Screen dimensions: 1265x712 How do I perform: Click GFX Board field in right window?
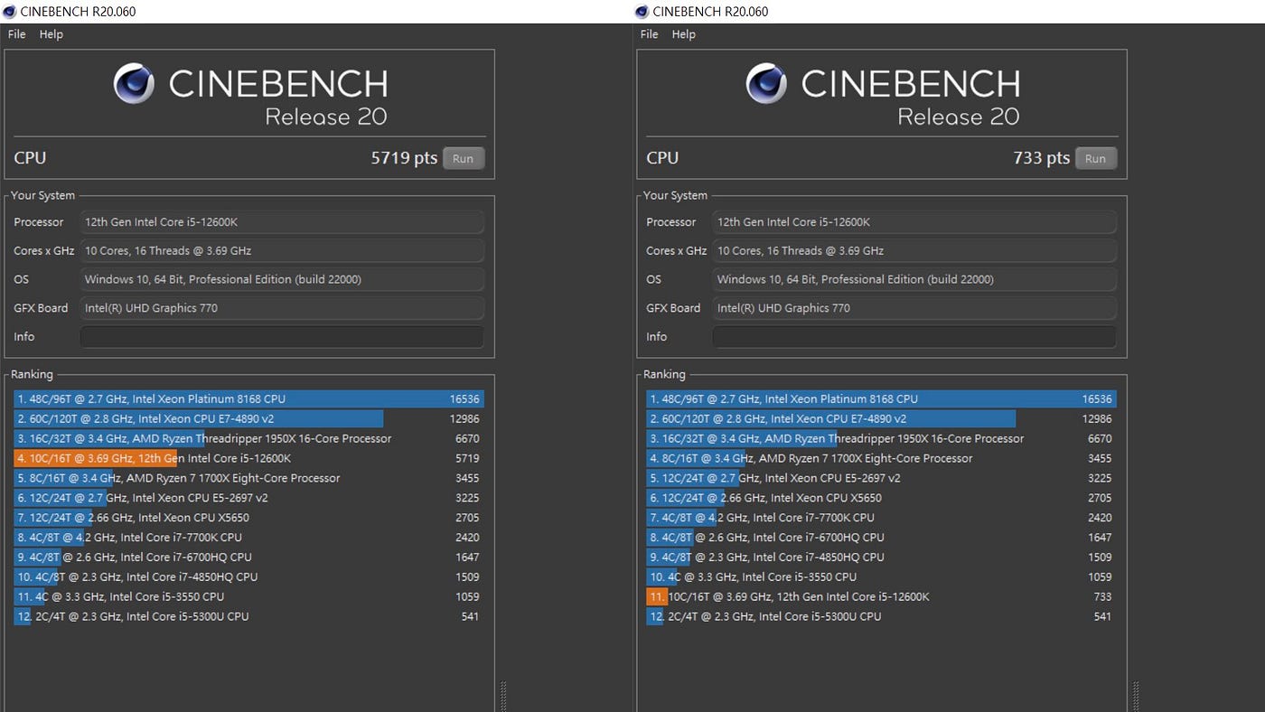pos(914,308)
